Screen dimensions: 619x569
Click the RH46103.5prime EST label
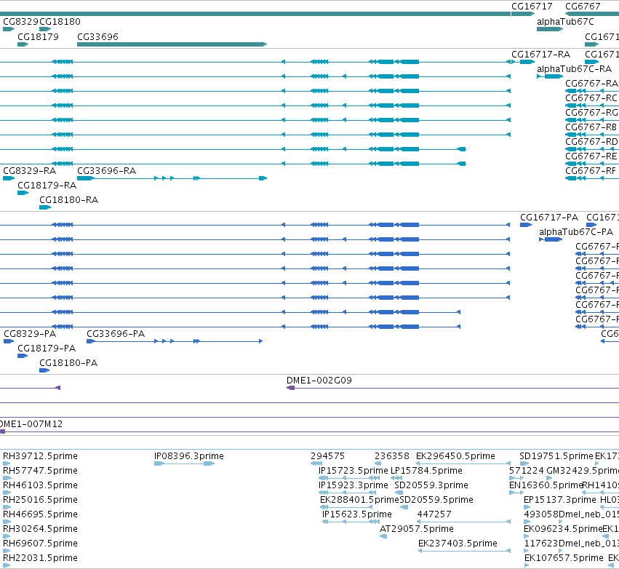(x=40, y=485)
